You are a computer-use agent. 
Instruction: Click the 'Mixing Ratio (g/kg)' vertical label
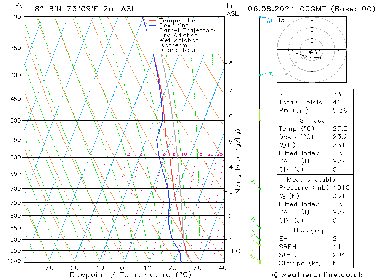point(237,161)
